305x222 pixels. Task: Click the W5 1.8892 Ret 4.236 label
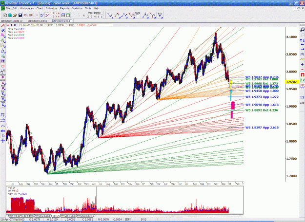(262, 110)
